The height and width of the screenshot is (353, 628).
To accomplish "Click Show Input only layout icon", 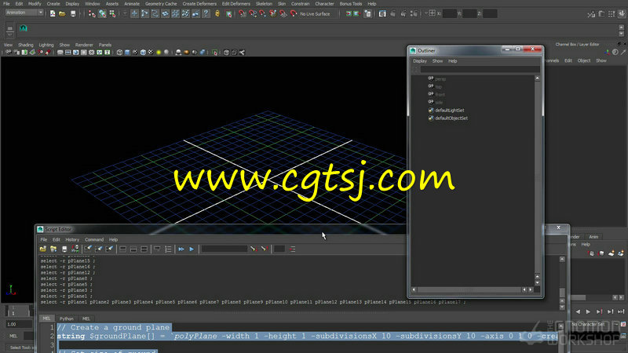I will point(133,249).
